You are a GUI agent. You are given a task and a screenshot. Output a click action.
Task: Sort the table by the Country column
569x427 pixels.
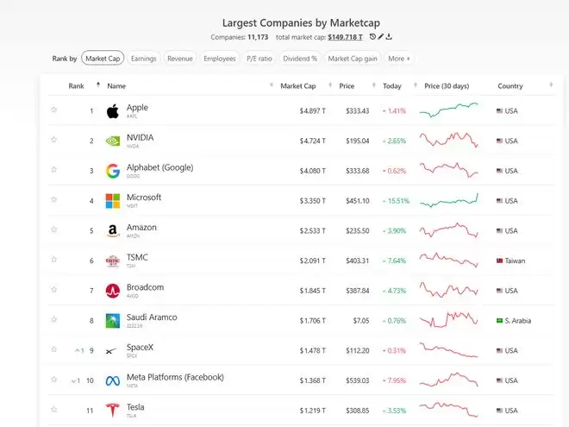(x=510, y=86)
